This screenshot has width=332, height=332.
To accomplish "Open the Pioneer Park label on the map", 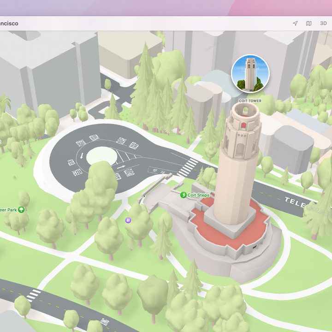I will pos(8,210).
